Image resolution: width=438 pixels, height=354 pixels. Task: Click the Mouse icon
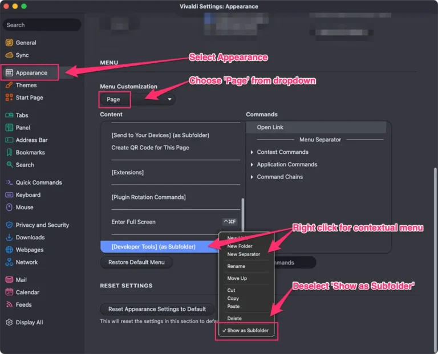tap(9, 207)
